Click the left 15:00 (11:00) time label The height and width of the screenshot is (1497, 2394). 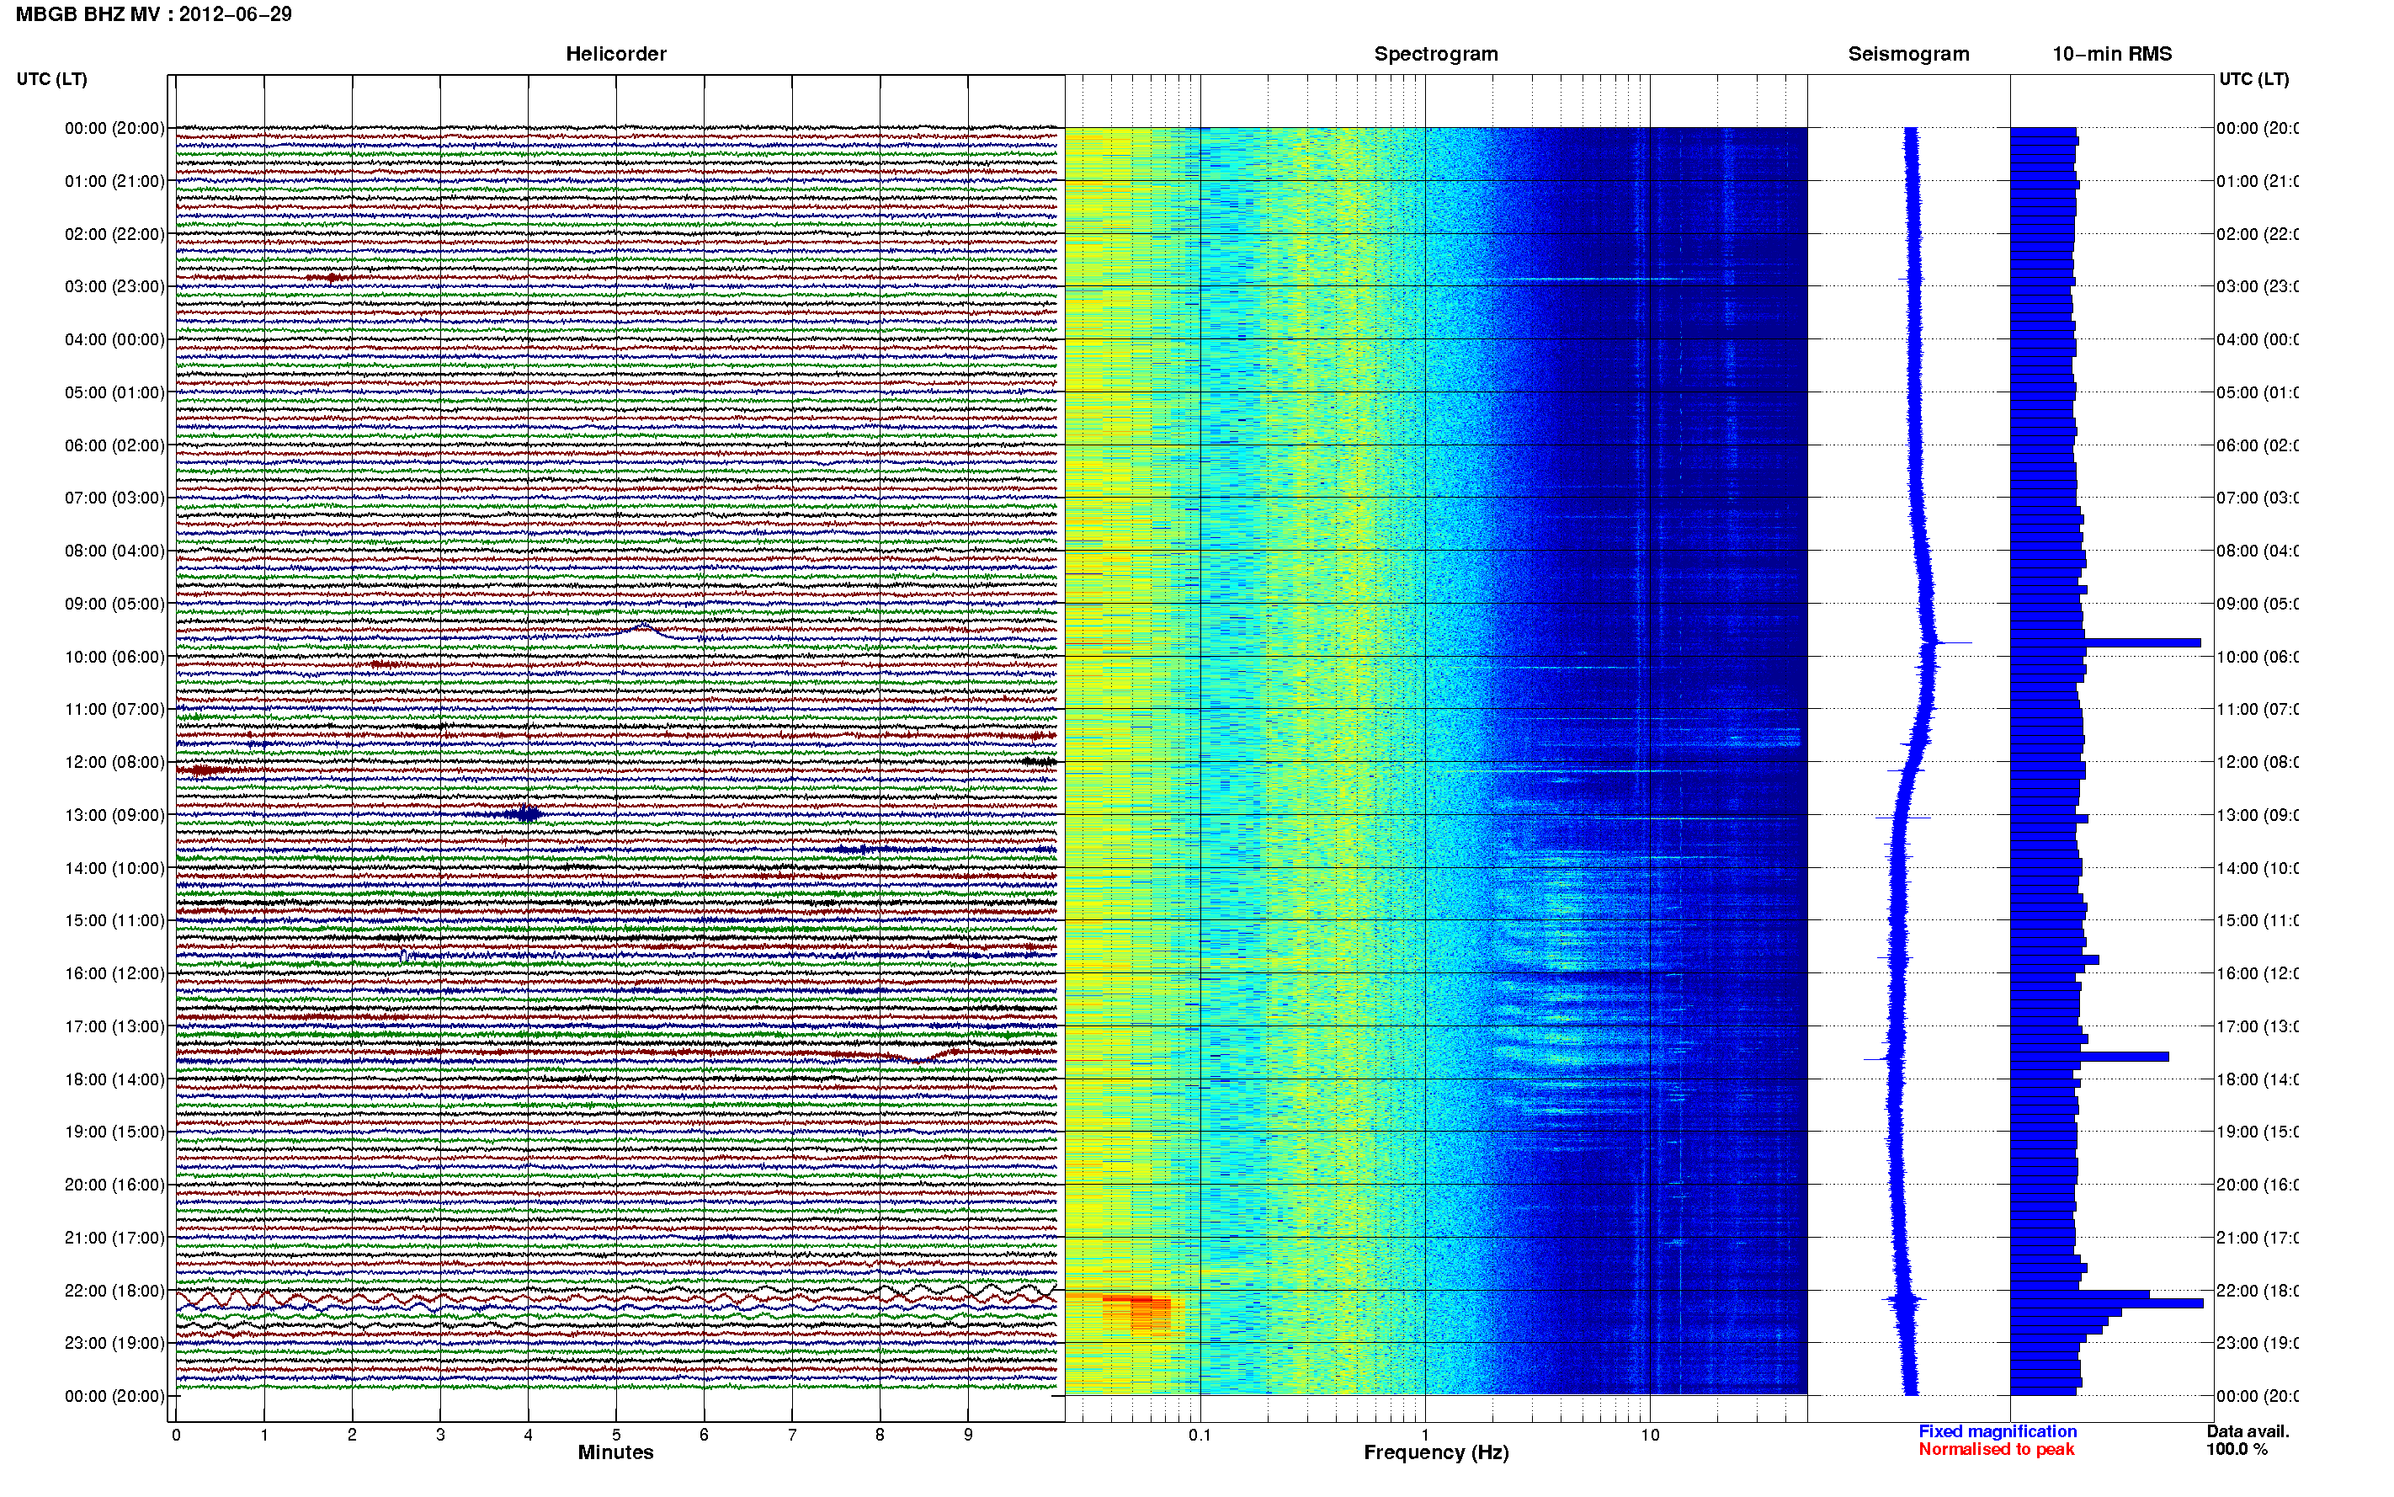tap(114, 919)
